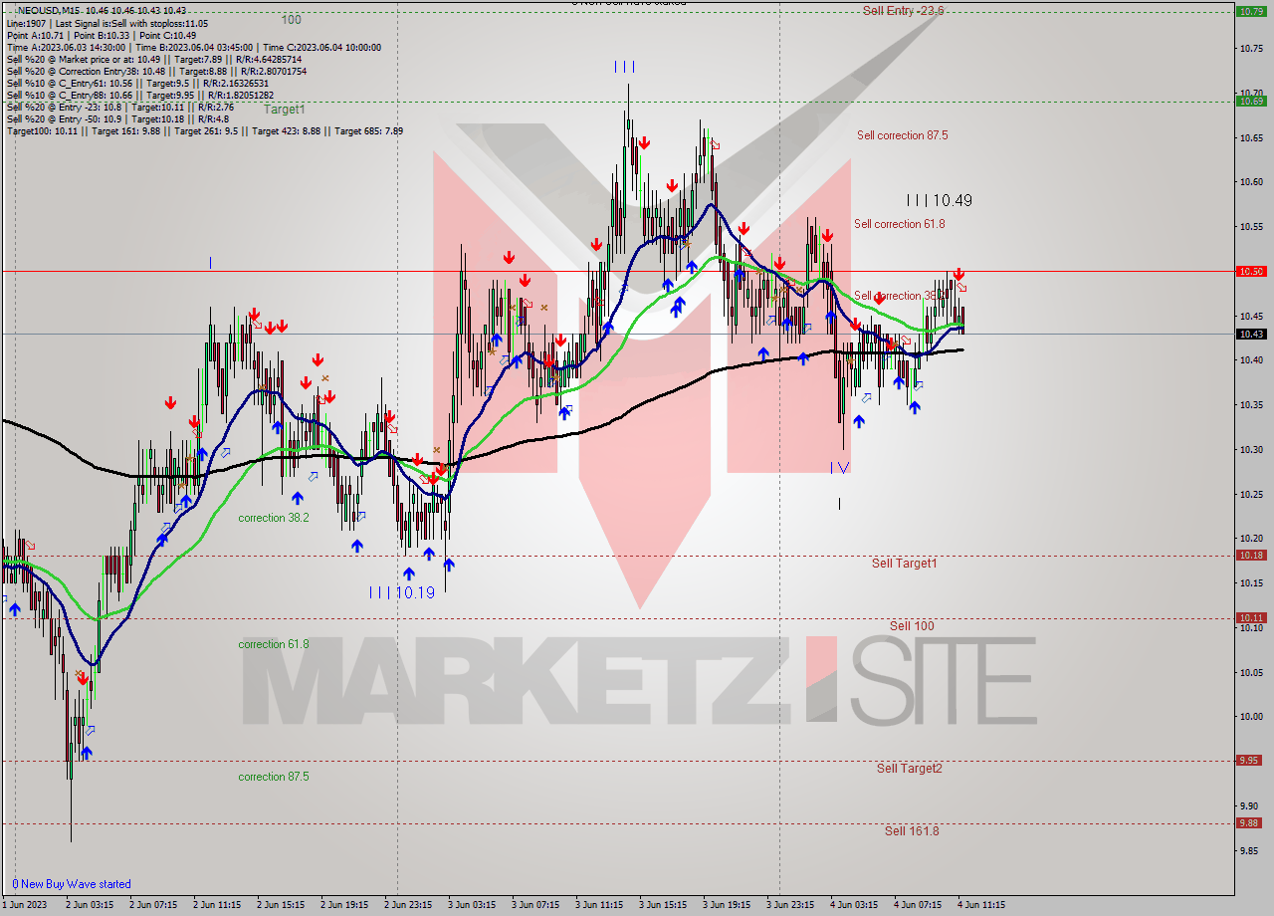Select the 'Sell 100' level label
The height and width of the screenshot is (916, 1274).
[912, 626]
